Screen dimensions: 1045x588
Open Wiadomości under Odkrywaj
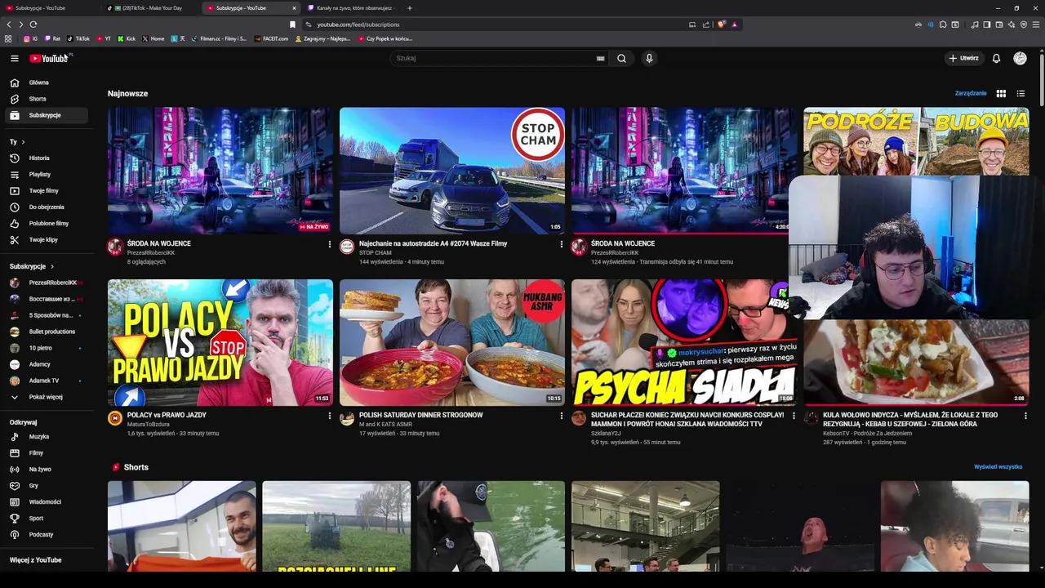[x=45, y=501]
